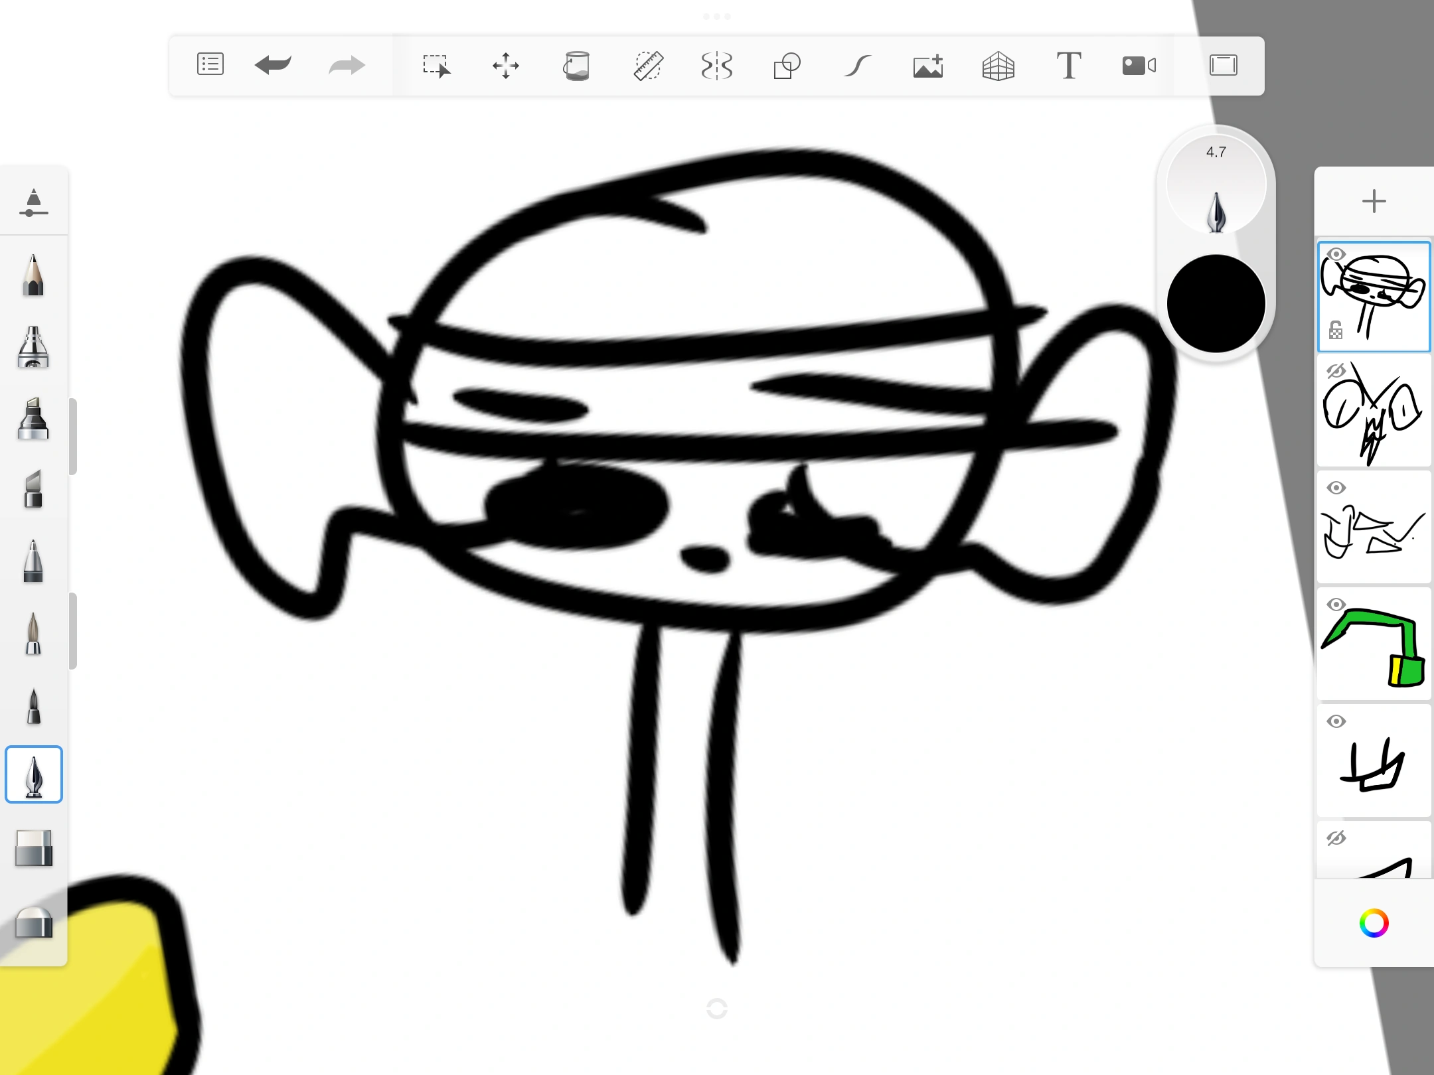Undo the last stroke
1434x1075 pixels.
click(273, 65)
